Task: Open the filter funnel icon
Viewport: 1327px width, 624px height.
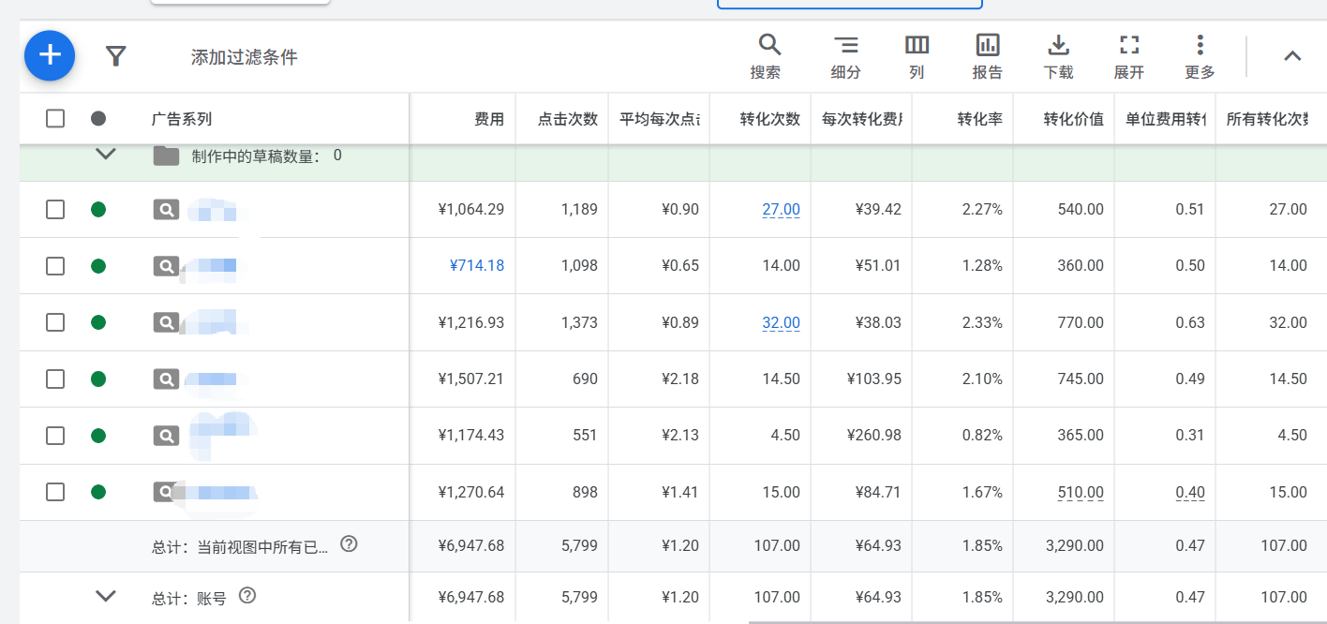Action: coord(115,56)
